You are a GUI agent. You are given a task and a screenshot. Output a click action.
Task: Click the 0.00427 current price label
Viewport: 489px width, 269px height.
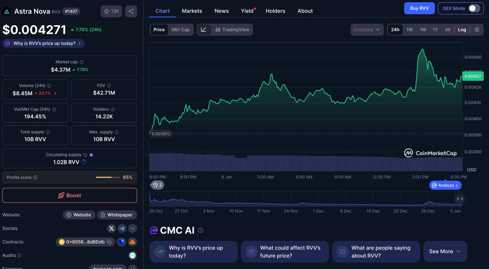point(473,76)
